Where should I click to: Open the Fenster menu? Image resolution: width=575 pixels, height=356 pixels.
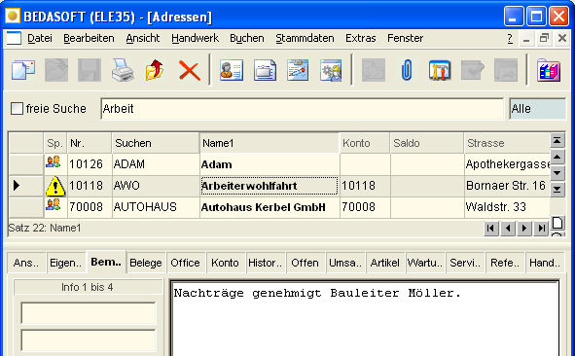click(405, 38)
